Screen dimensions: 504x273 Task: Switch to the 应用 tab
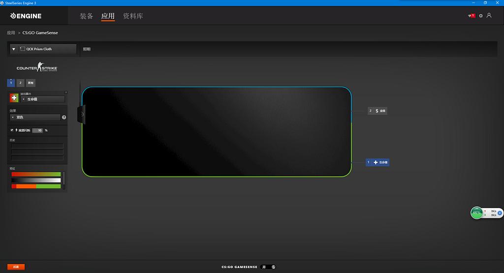coord(108,16)
